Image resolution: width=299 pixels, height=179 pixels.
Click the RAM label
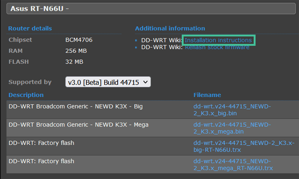15,51
